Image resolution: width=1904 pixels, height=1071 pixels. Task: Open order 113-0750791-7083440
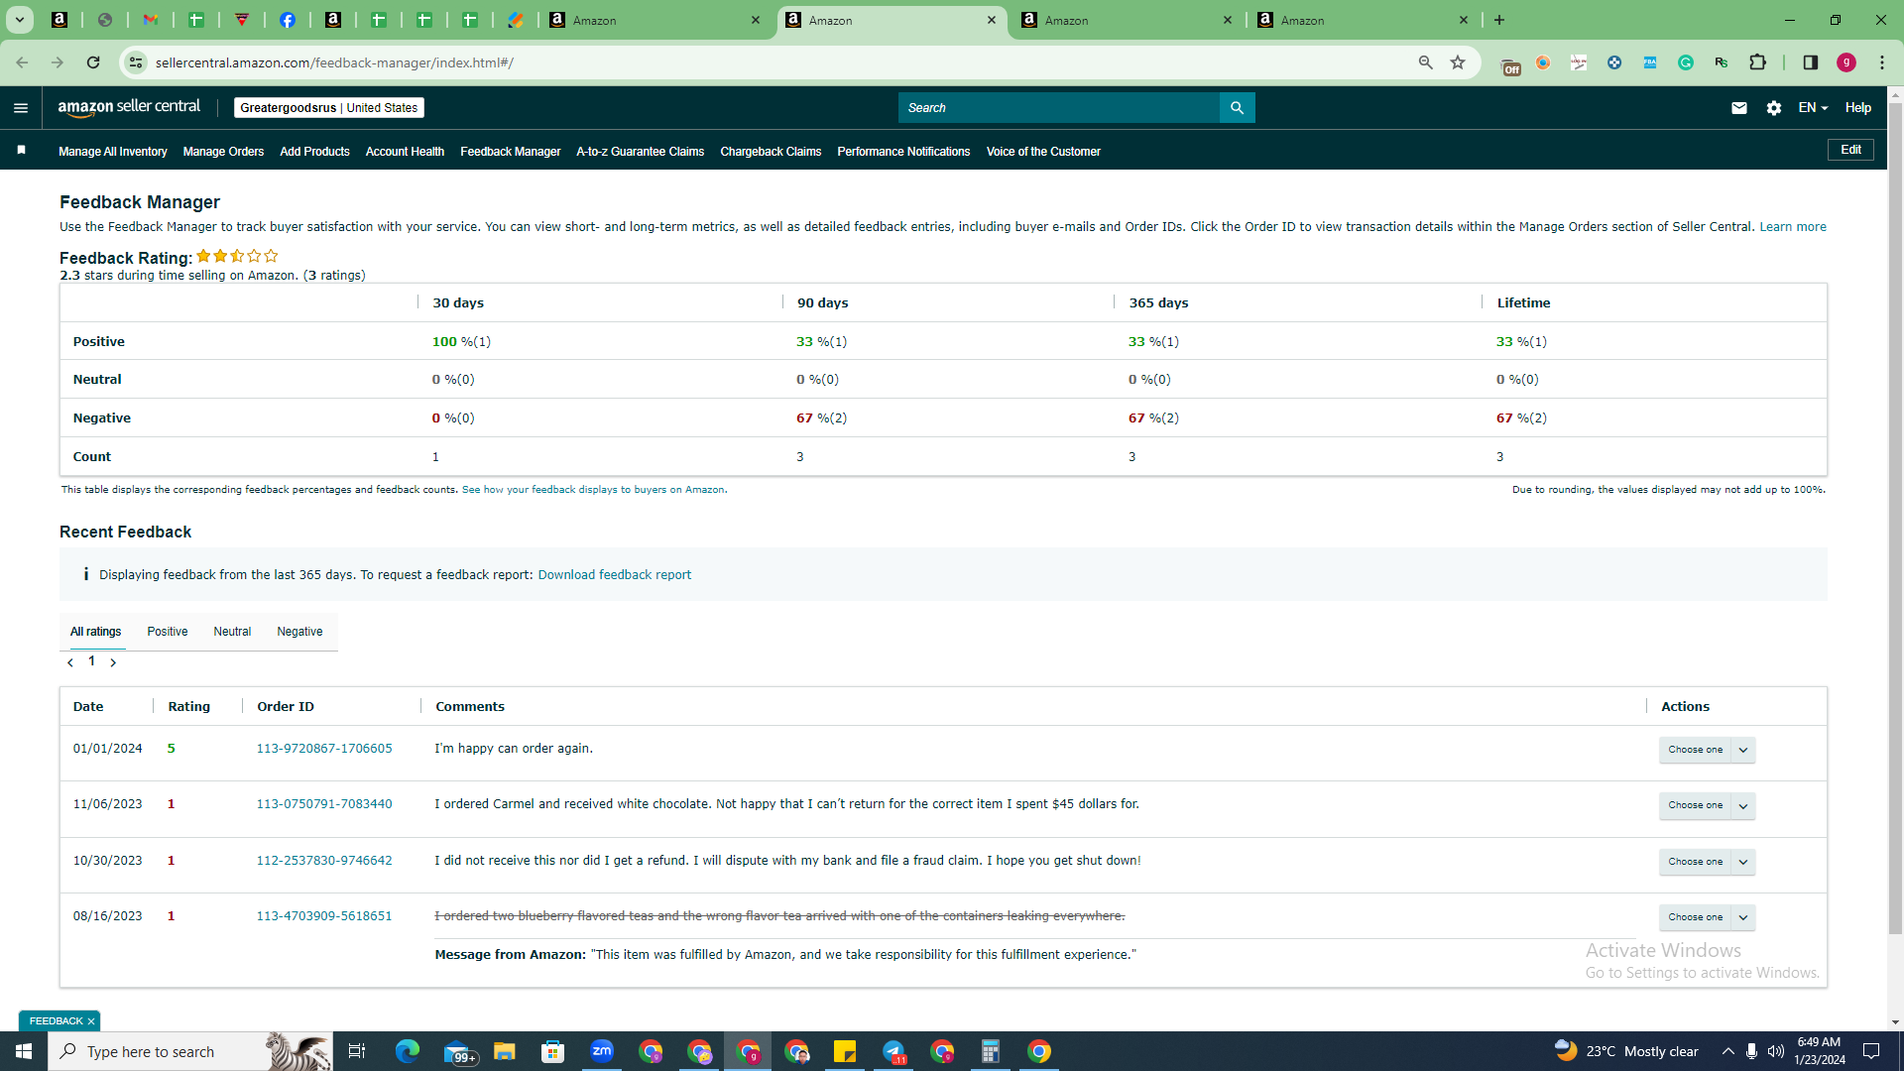pyautogui.click(x=324, y=804)
